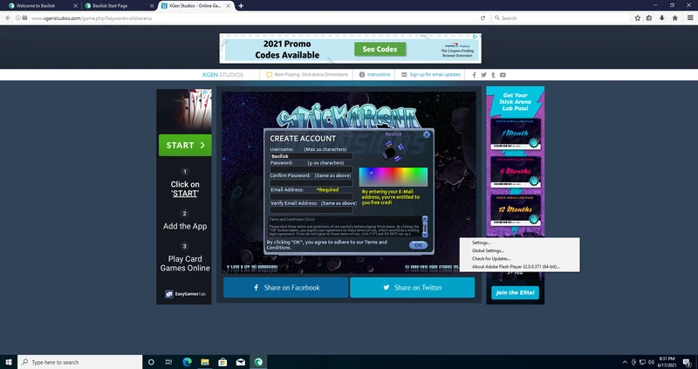Image resolution: width=698 pixels, height=369 pixels.
Task: Click the Basilisk browser taskbar icon
Action: [x=258, y=362]
